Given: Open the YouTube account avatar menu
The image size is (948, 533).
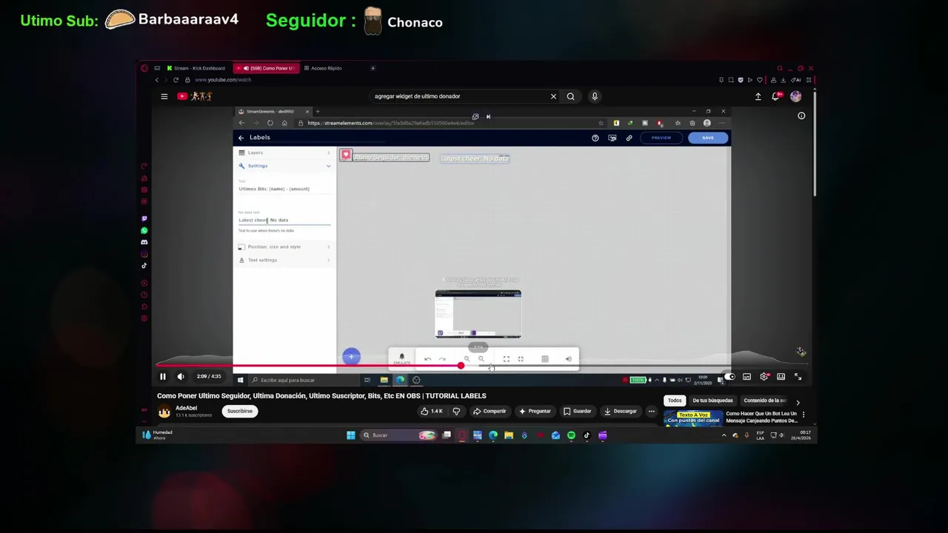Looking at the screenshot, I should coord(795,96).
